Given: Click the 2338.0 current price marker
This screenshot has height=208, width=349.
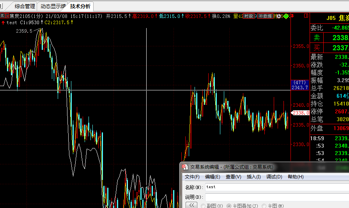Looking at the screenshot, I should point(300,113).
